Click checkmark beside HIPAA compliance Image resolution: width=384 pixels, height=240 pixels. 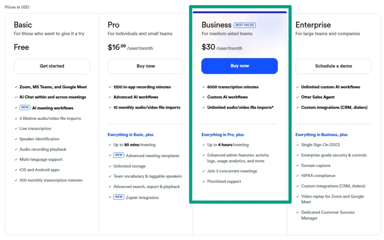pos(297,176)
